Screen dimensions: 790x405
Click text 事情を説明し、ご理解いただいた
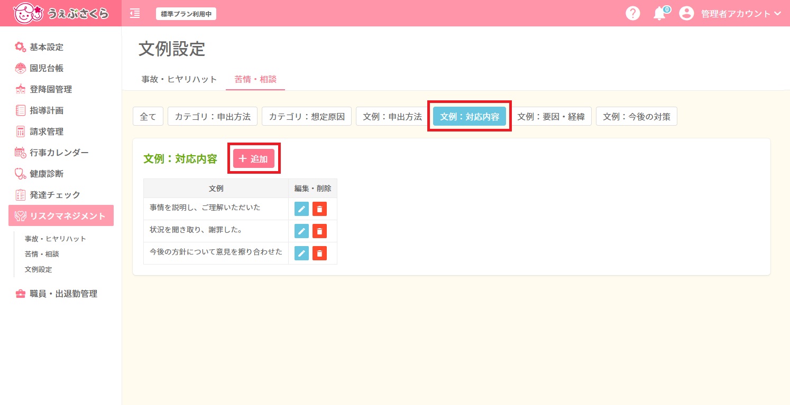(x=205, y=208)
